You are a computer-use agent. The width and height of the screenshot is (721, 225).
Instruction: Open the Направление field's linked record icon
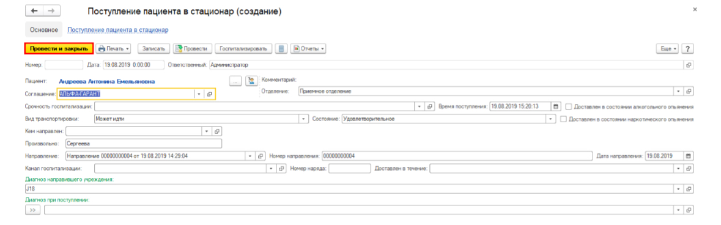pyautogui.click(x=261, y=155)
